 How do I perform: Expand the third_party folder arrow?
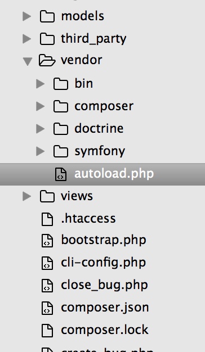click(x=27, y=39)
